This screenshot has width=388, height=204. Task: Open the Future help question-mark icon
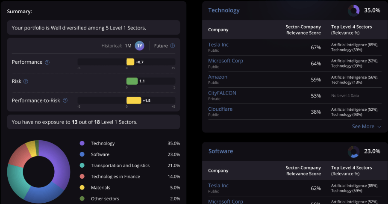point(173,46)
